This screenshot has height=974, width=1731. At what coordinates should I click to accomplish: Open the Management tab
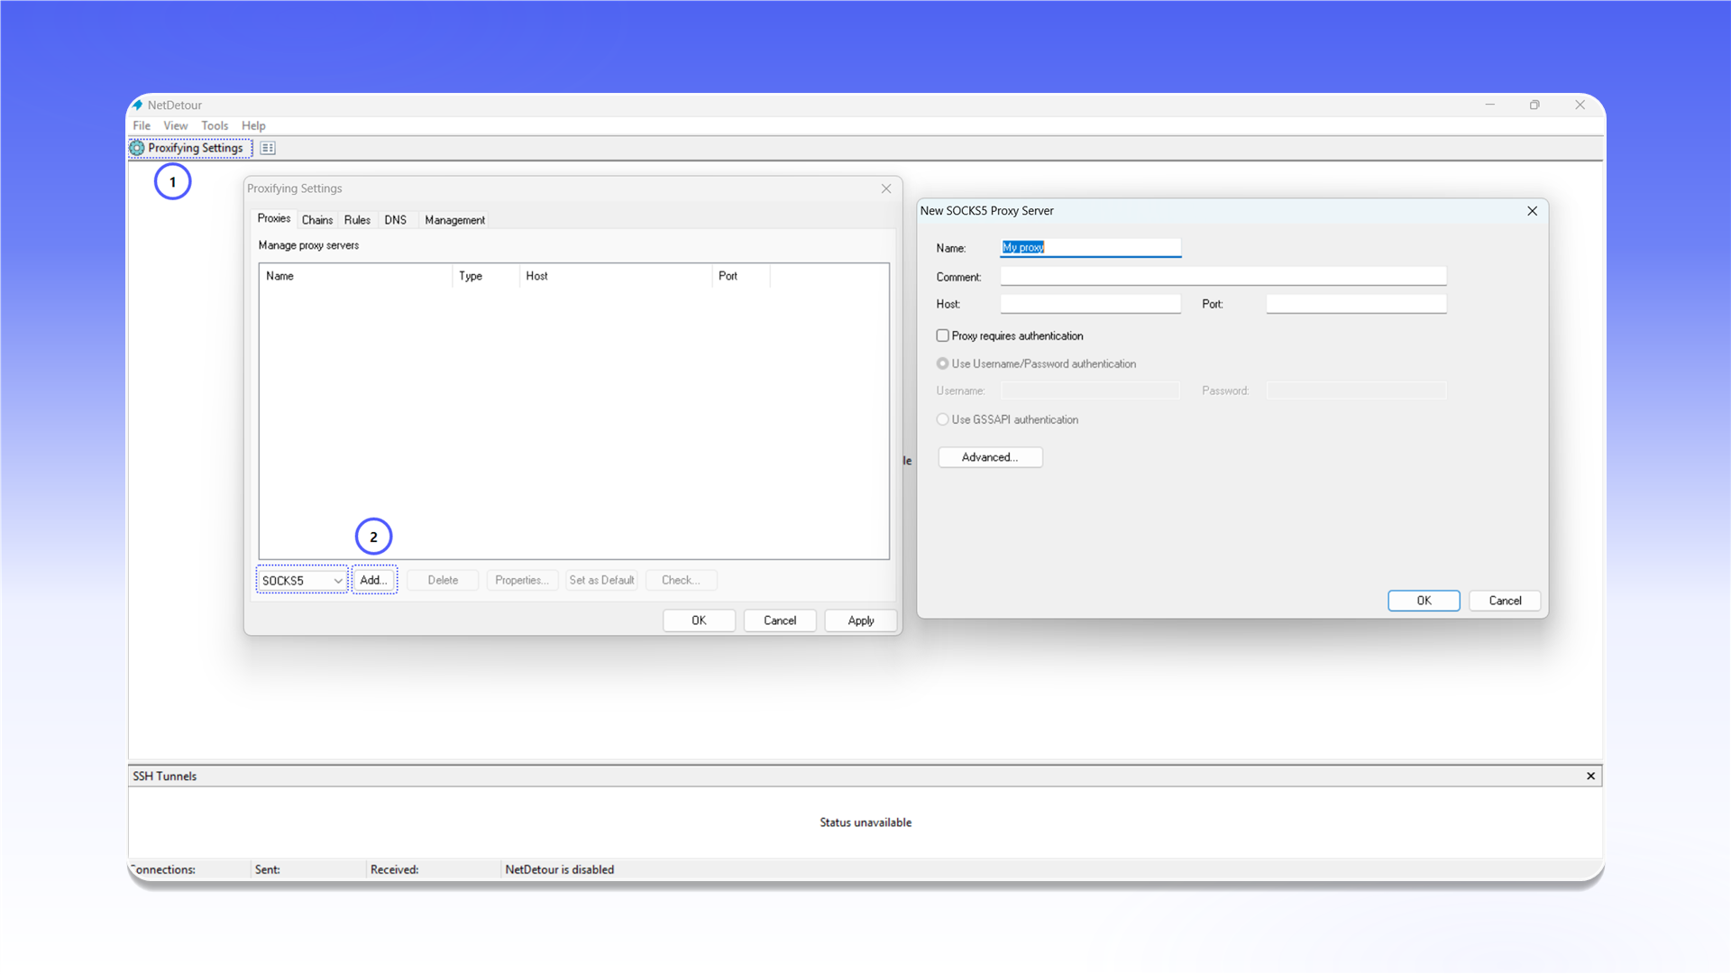point(454,220)
